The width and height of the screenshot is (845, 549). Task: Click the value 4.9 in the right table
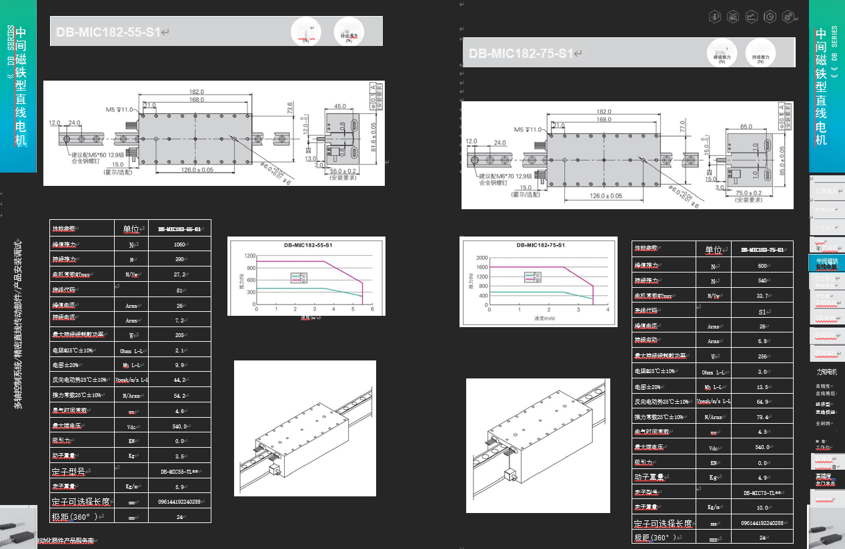(762, 478)
